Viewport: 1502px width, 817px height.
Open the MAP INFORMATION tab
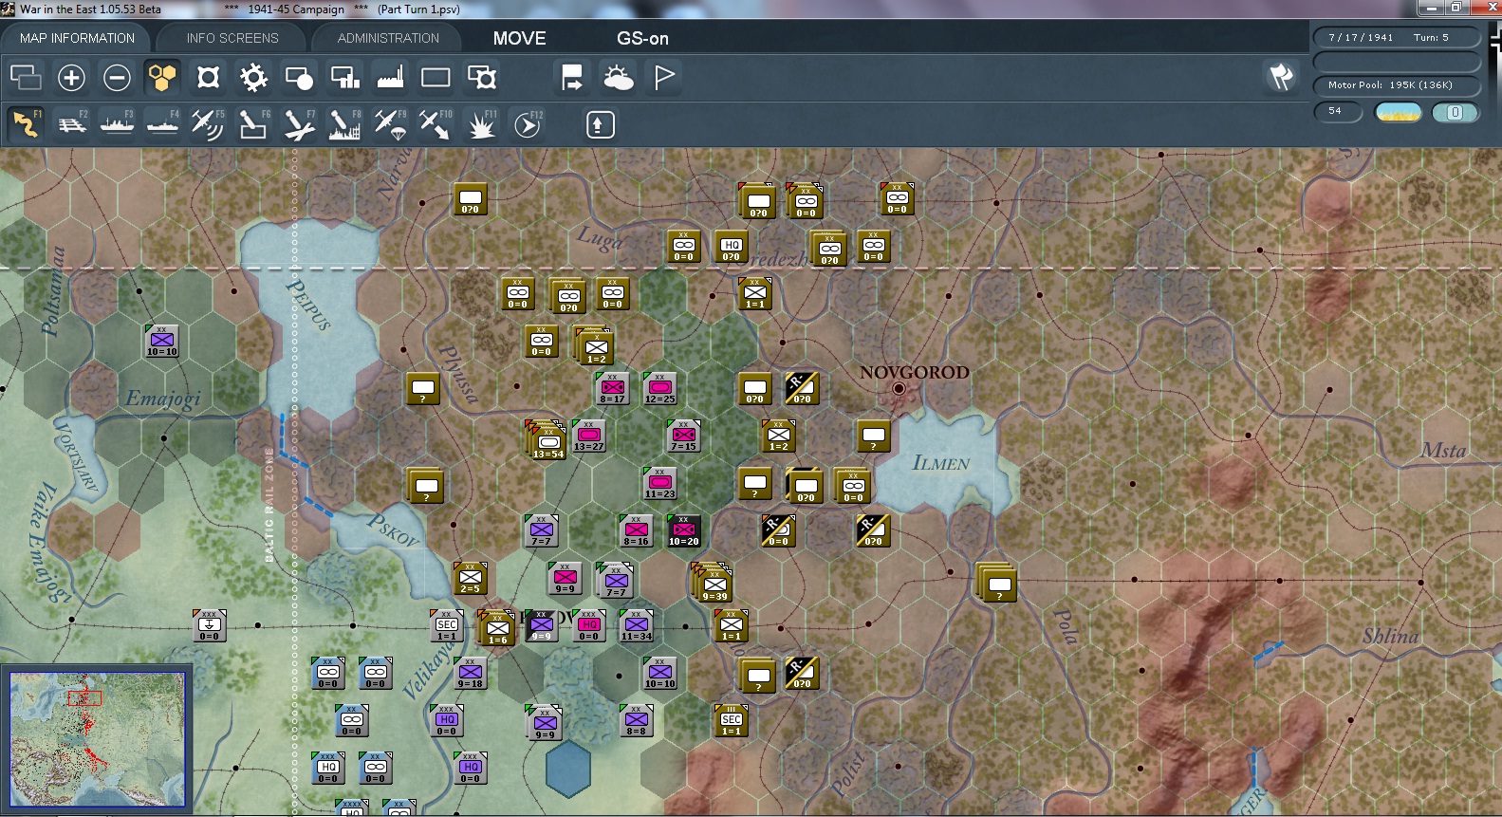tap(77, 38)
